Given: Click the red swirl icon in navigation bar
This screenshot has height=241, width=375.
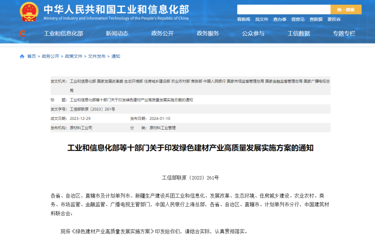Looking at the screenshot, I should click(23, 34).
